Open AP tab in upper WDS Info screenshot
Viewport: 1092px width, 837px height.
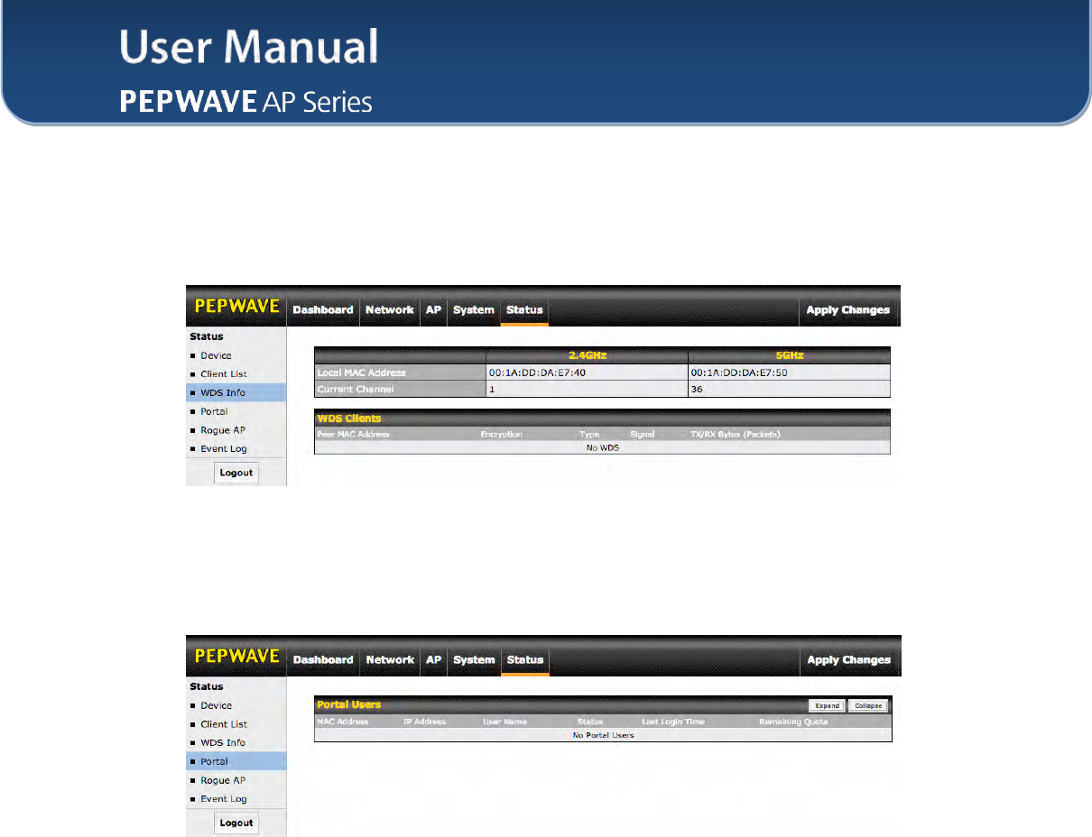click(x=433, y=309)
